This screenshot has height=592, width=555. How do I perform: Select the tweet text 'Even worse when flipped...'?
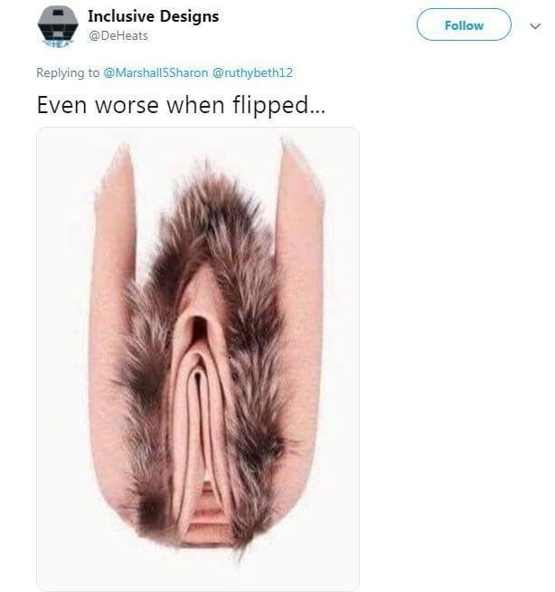click(181, 105)
